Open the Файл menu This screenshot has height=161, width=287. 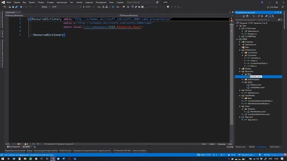click(x=9, y=2)
